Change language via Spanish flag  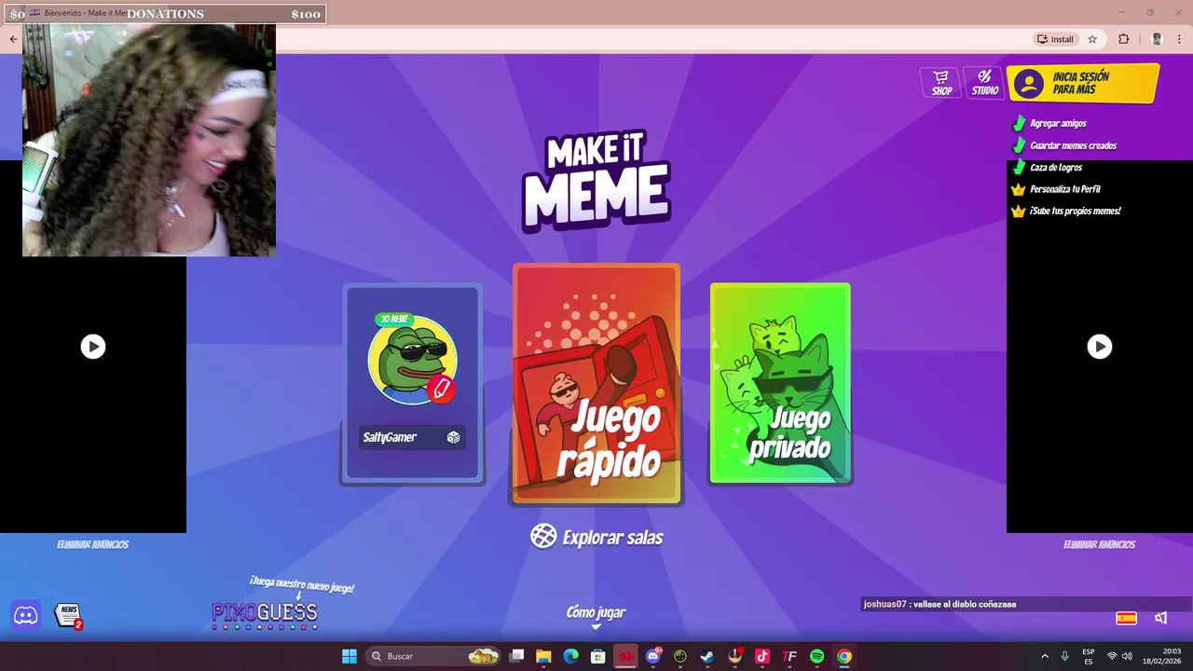pyautogui.click(x=1126, y=618)
